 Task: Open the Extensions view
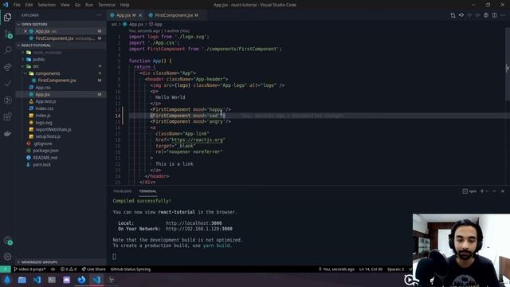tap(7, 117)
